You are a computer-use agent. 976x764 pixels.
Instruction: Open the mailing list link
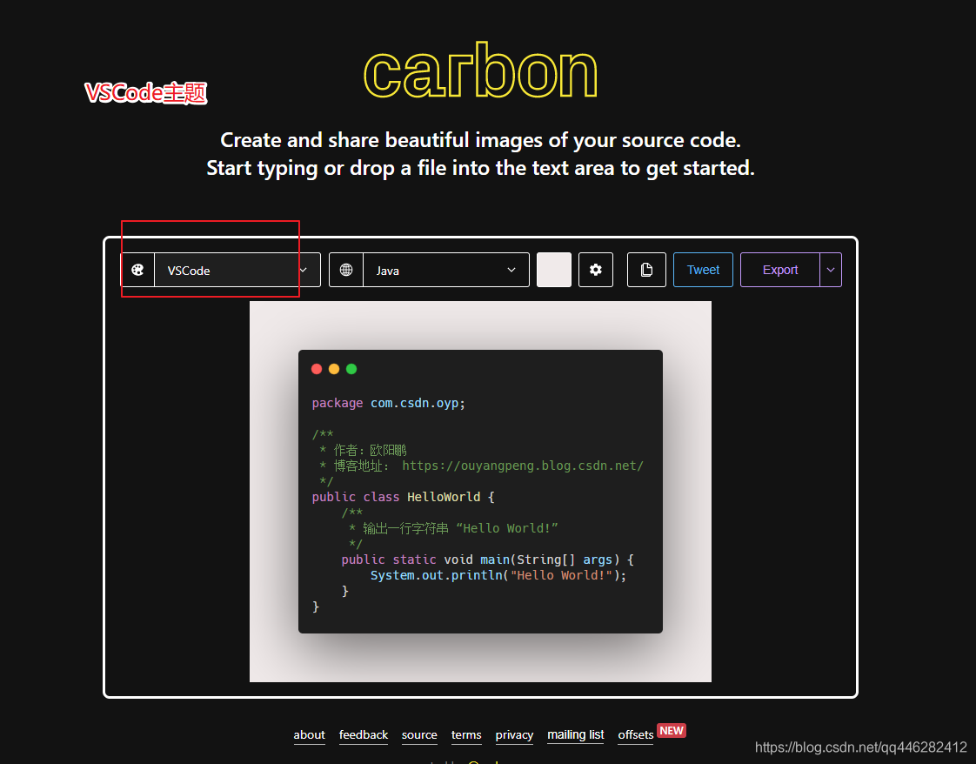[x=576, y=734]
